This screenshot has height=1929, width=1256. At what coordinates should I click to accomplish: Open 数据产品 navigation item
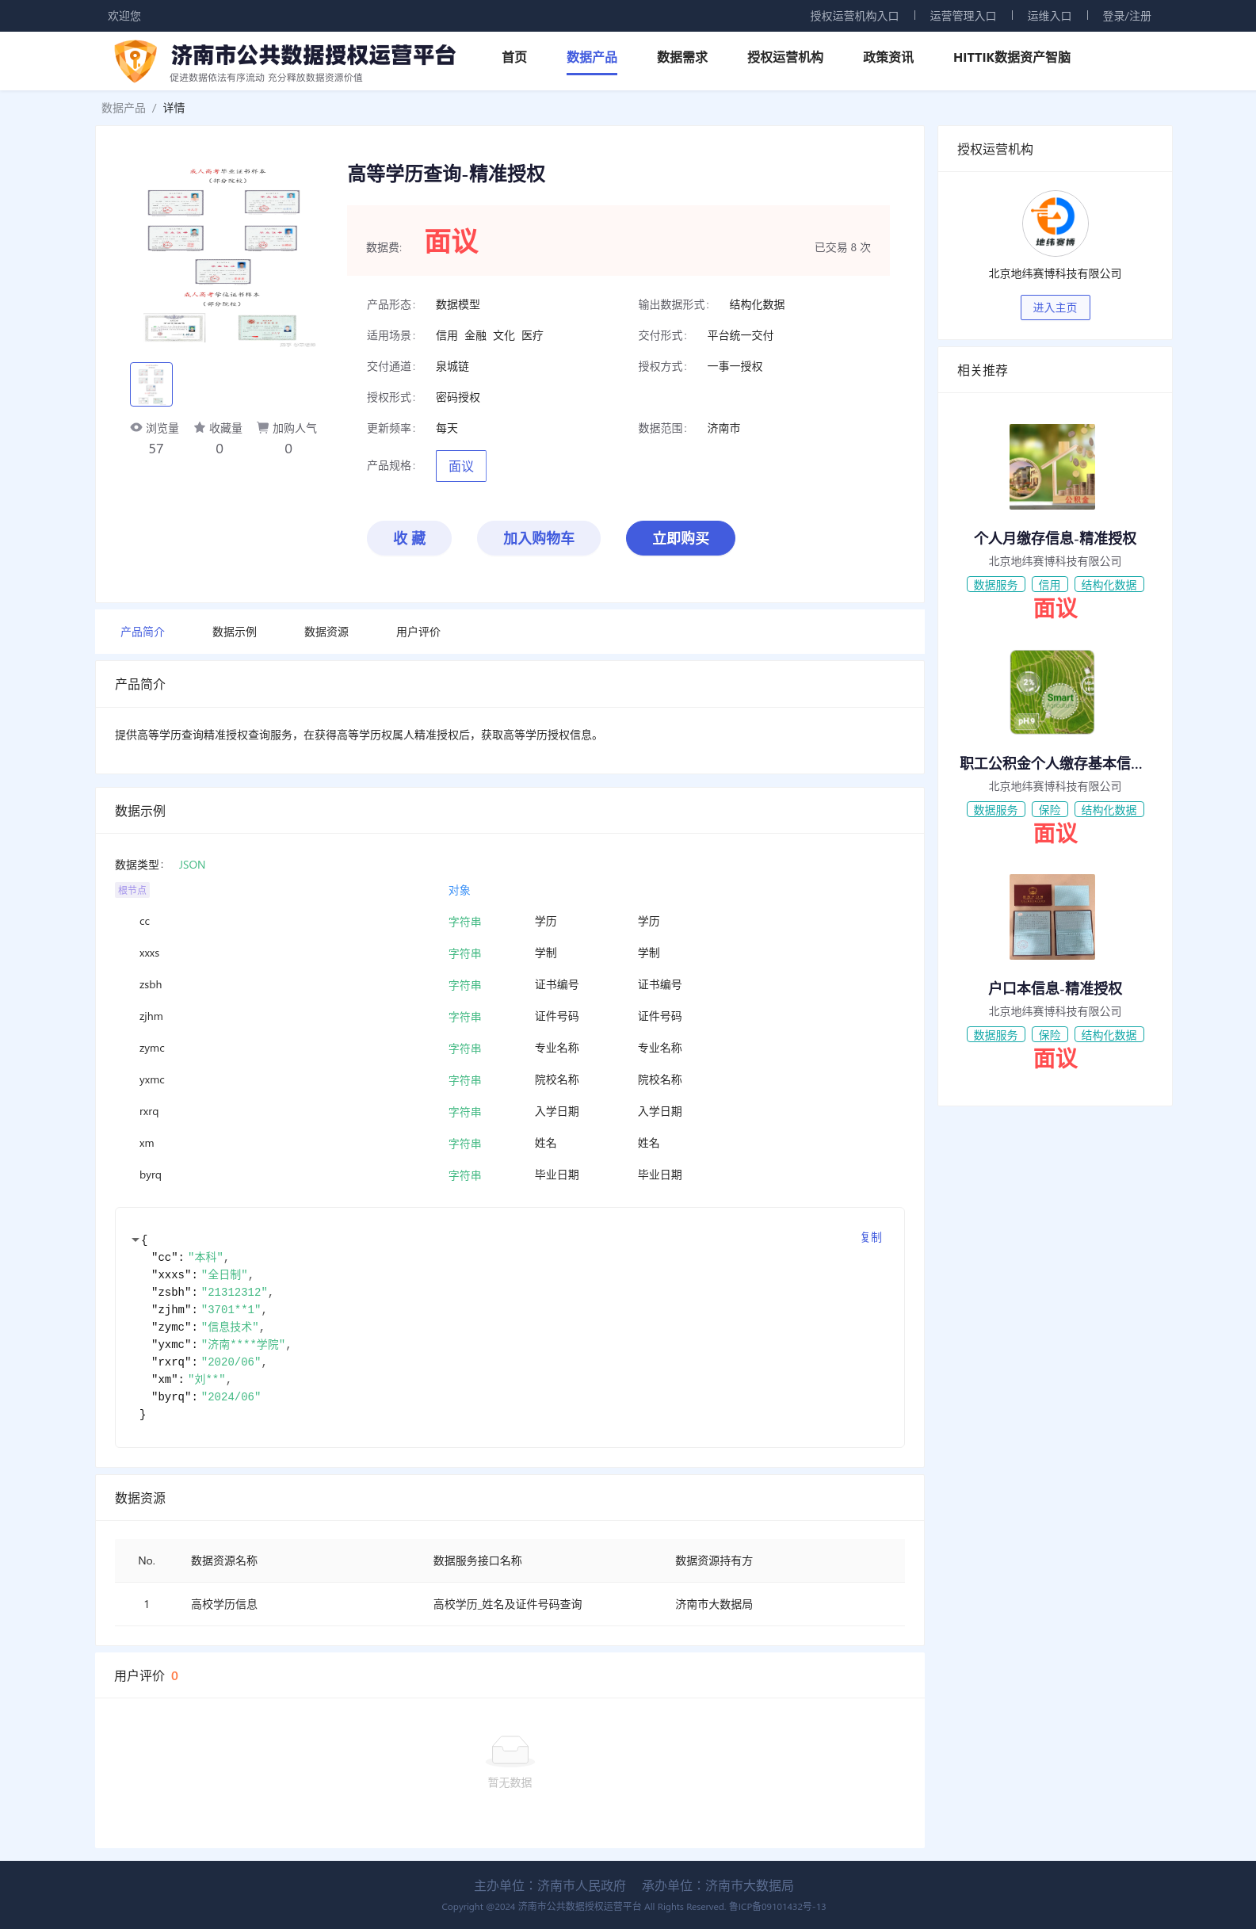(x=591, y=57)
